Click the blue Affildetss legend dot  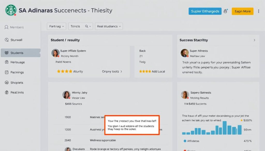pyautogui.click(x=185, y=141)
